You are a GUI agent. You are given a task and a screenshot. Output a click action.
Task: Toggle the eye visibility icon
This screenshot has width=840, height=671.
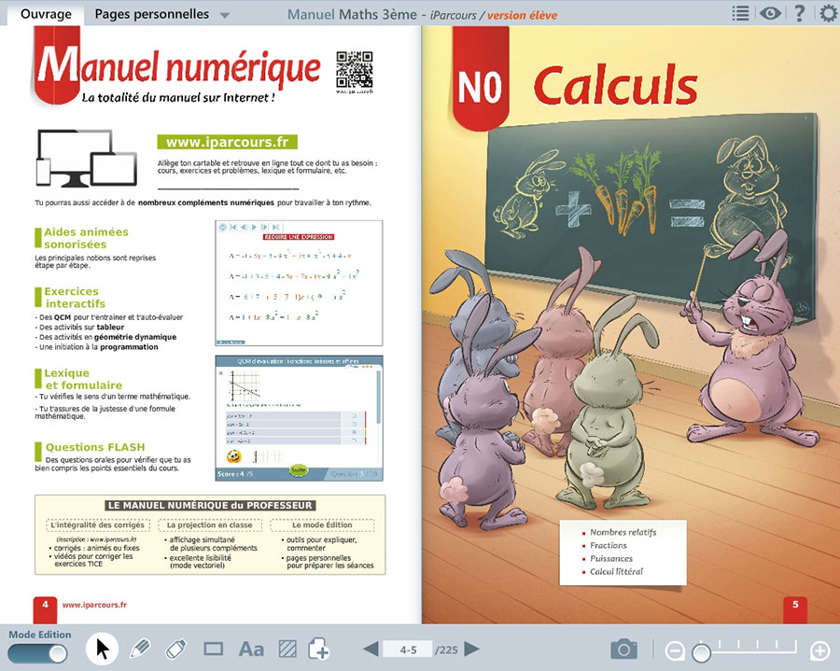click(769, 13)
